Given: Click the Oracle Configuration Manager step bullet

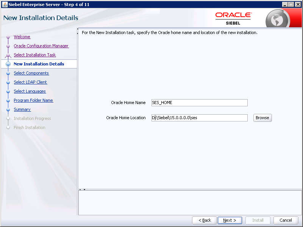Looking at the screenshot, I should [x=8, y=46].
